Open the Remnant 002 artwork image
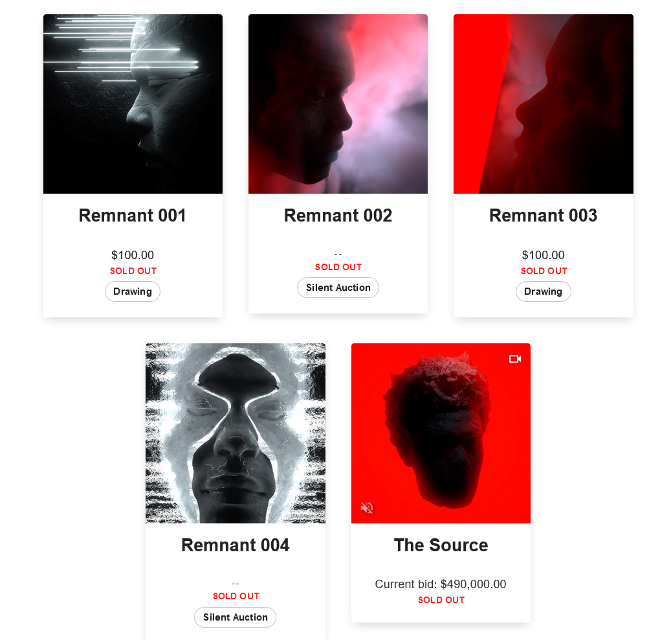 338,104
